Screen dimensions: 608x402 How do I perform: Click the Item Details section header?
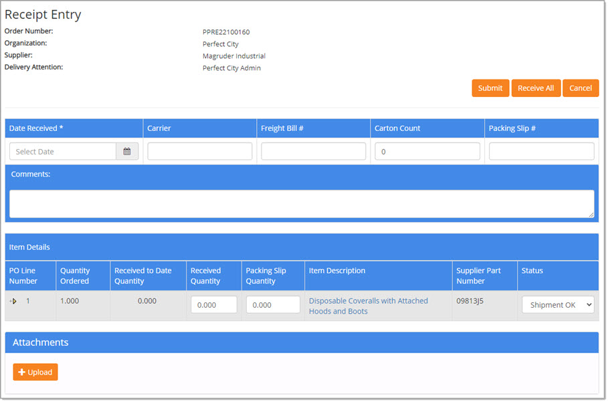302,247
